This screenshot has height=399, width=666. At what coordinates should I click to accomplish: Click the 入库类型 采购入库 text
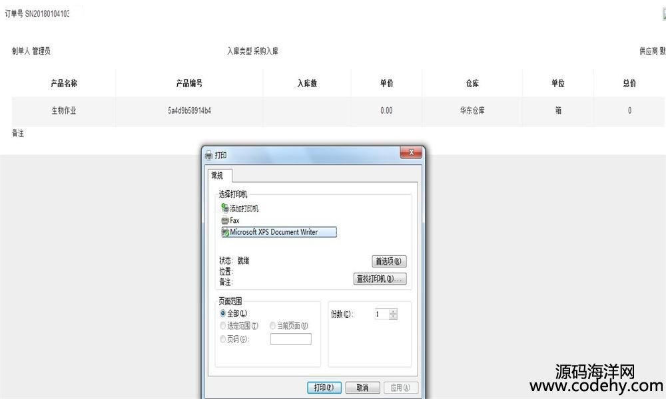point(252,51)
